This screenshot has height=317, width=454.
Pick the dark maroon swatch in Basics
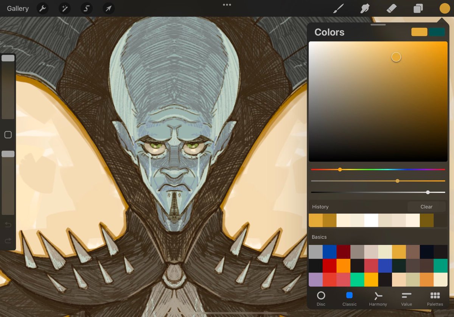click(344, 252)
